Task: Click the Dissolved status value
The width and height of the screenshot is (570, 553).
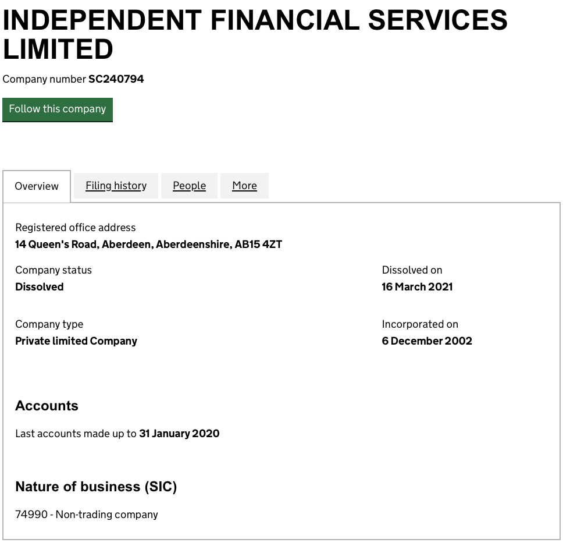Action: coord(40,287)
